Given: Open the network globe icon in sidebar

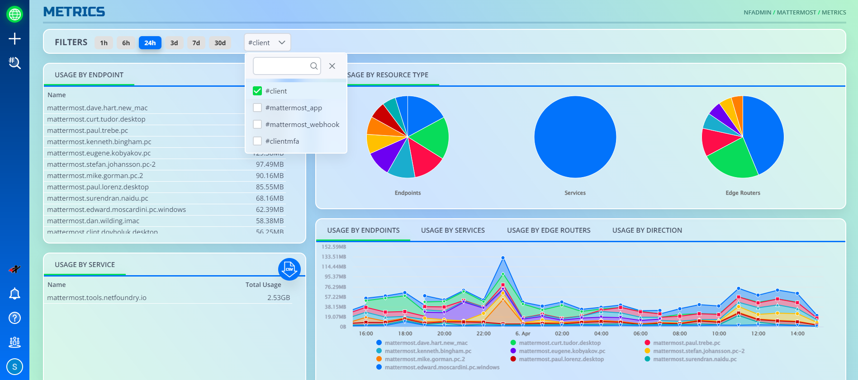Looking at the screenshot, I should pyautogui.click(x=14, y=14).
